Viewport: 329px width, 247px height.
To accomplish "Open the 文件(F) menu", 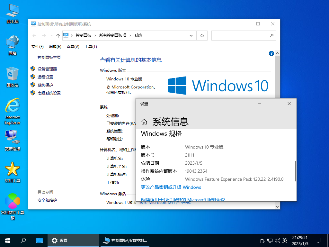I will click(37, 46).
